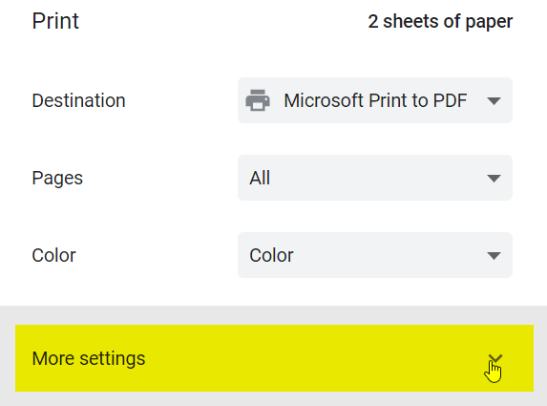Click the All value in Pages field
Viewport: 547px width, 406px height.
click(260, 178)
